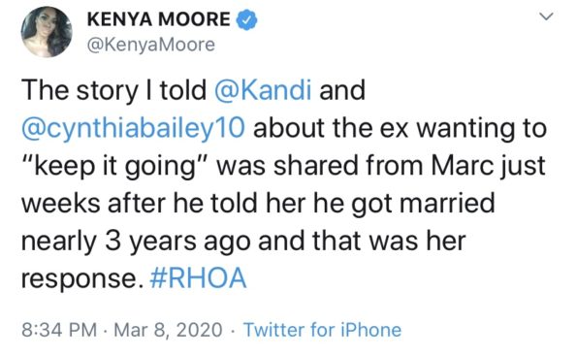This screenshot has width=577, height=356.
Task: Click the Mar 8, 2020 date
Action: pos(168,330)
